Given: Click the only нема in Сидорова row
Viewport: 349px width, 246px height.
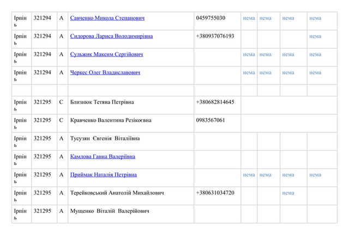Looking at the screenshot, I should pos(315,36).
